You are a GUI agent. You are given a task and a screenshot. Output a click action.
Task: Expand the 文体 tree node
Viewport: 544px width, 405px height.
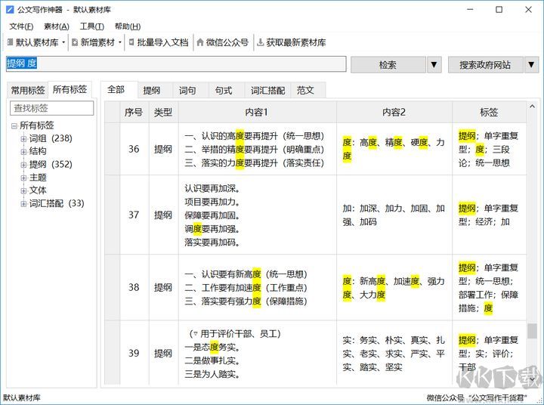[x=23, y=190]
